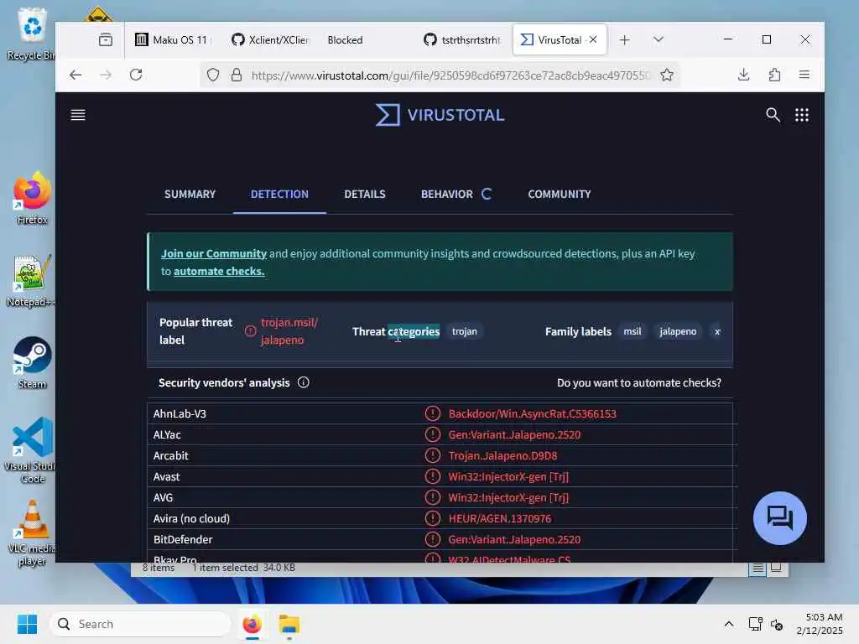Open the Visual Studio Code desktop shortcut
Screen dimensions: 859x644
32,450
